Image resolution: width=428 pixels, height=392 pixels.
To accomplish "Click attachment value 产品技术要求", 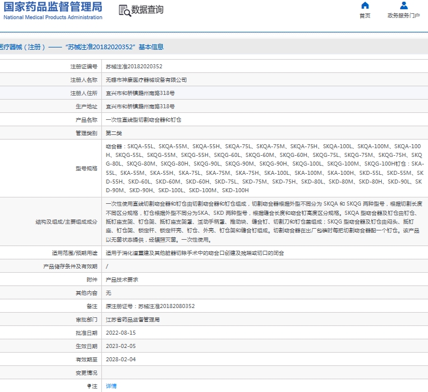I will click(122, 280).
